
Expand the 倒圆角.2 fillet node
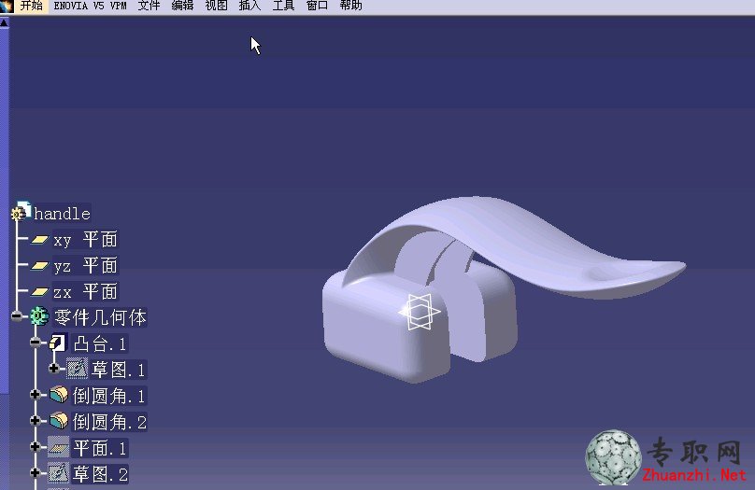[x=36, y=420]
